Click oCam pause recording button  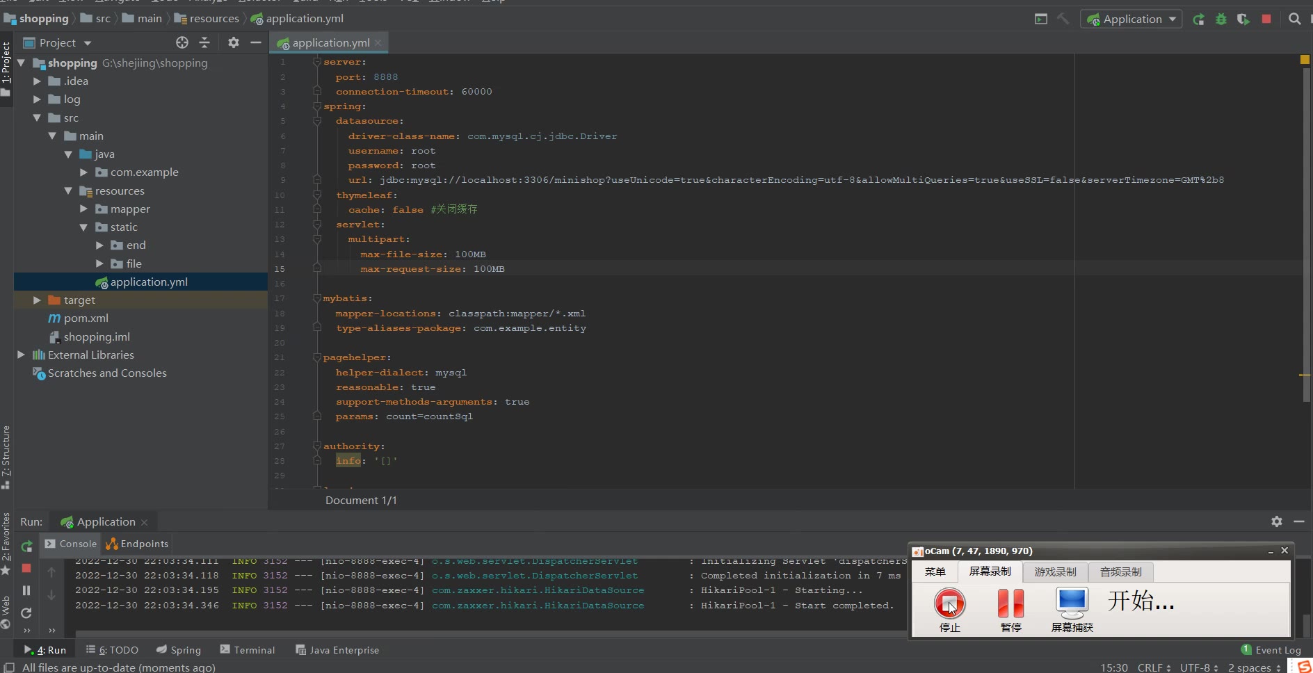[x=1010, y=603]
